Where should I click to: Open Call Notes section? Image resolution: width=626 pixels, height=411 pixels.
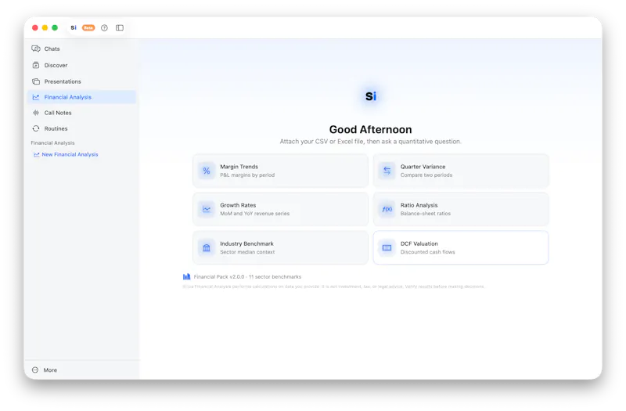[x=81, y=113]
